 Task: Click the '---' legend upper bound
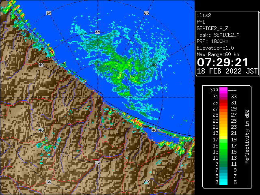[x=232, y=91]
